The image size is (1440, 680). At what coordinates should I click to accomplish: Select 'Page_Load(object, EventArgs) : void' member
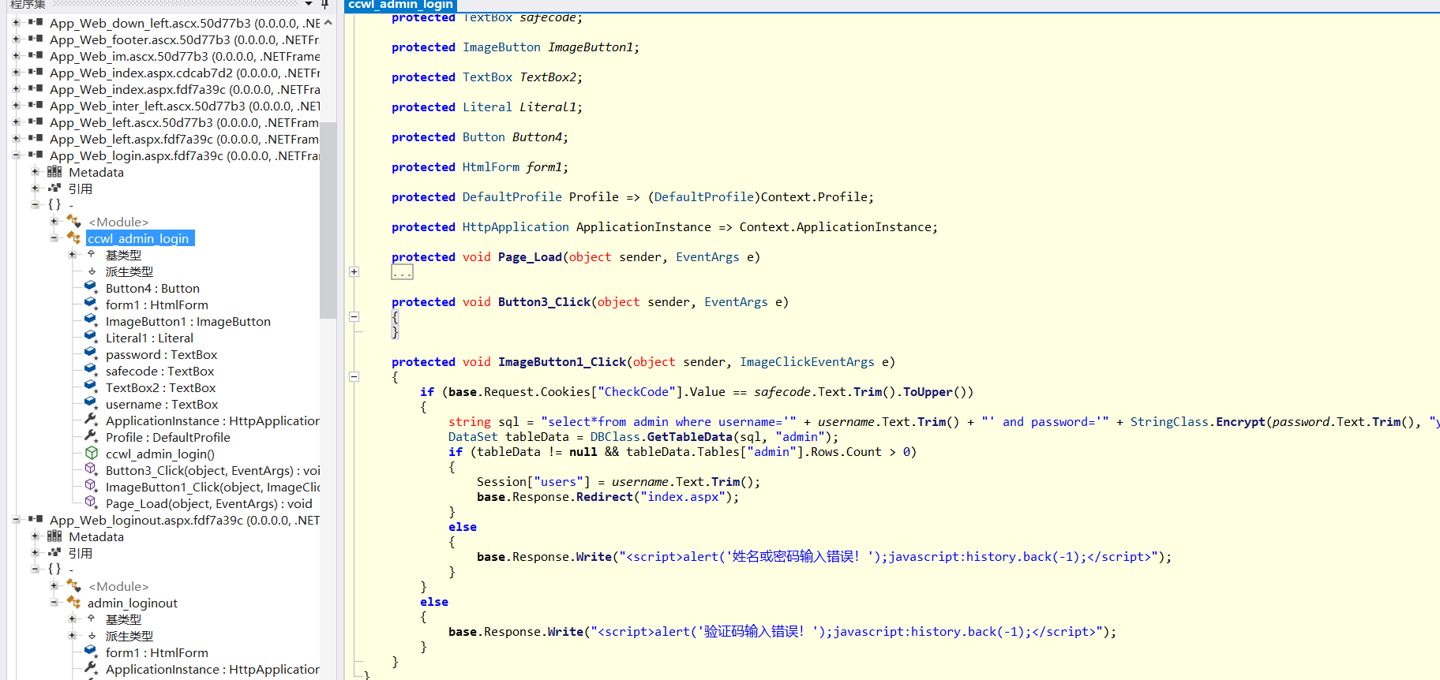208,503
